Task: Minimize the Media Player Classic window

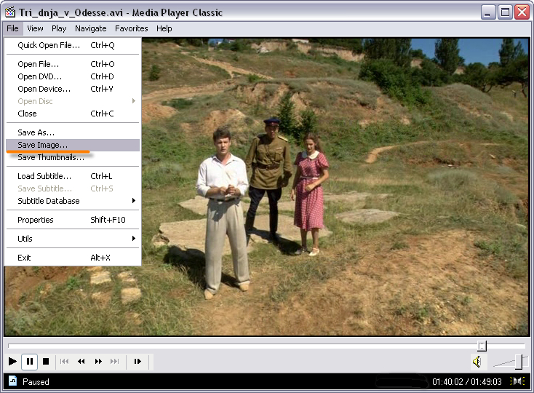Action: pos(487,12)
